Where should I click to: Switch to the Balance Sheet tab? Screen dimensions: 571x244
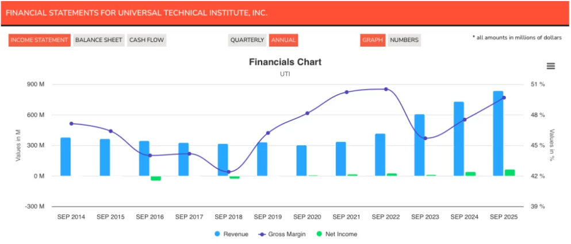98,40
